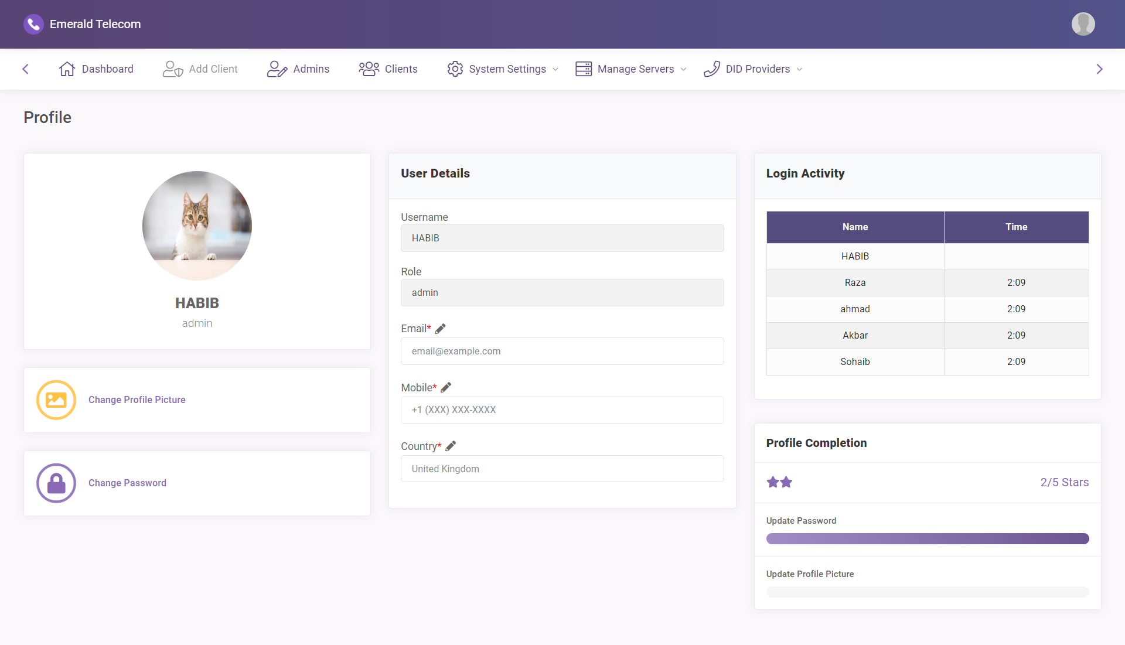Click the Change Password link
1125x645 pixels.
[127, 483]
